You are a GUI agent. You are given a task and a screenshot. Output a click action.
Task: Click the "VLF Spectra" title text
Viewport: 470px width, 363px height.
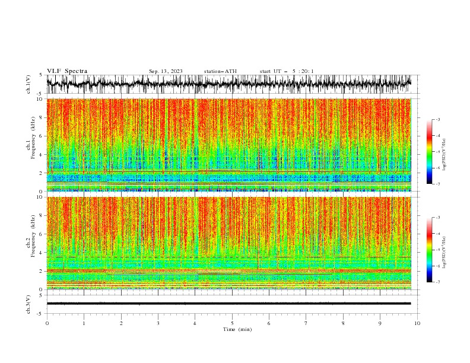click(67, 71)
